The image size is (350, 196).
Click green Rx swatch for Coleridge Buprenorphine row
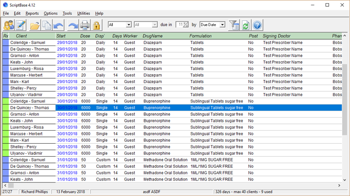[x=6, y=101]
